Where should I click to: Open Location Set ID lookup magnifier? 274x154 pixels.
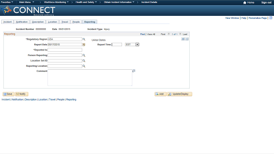(84, 61)
